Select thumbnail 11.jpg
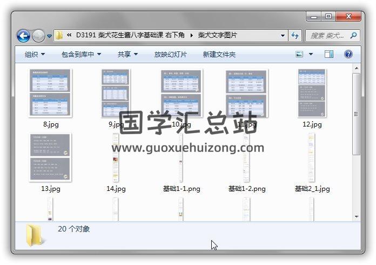The height and width of the screenshot is (265, 376). coord(246,93)
